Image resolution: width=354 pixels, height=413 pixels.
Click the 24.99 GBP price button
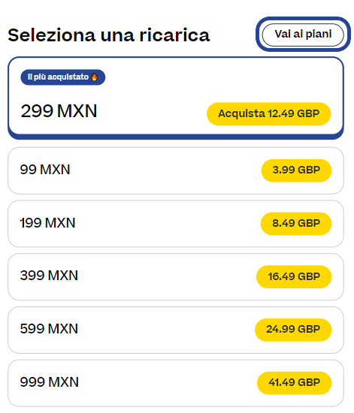pyautogui.click(x=293, y=330)
